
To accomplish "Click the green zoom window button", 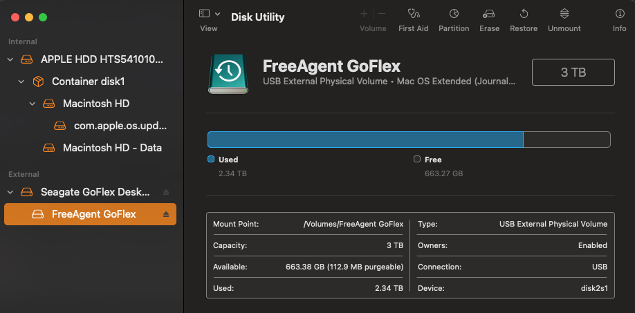I will coord(43,17).
